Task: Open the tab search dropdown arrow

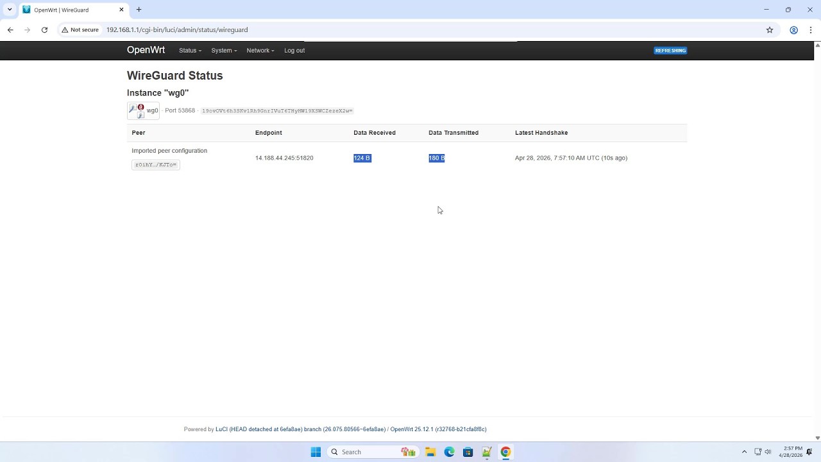Action: pos(10,10)
